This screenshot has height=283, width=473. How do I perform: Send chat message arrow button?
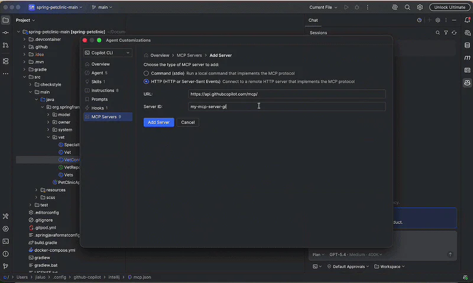[450, 255]
